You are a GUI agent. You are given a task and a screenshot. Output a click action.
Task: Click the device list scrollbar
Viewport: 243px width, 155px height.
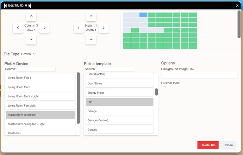[x=78, y=98]
